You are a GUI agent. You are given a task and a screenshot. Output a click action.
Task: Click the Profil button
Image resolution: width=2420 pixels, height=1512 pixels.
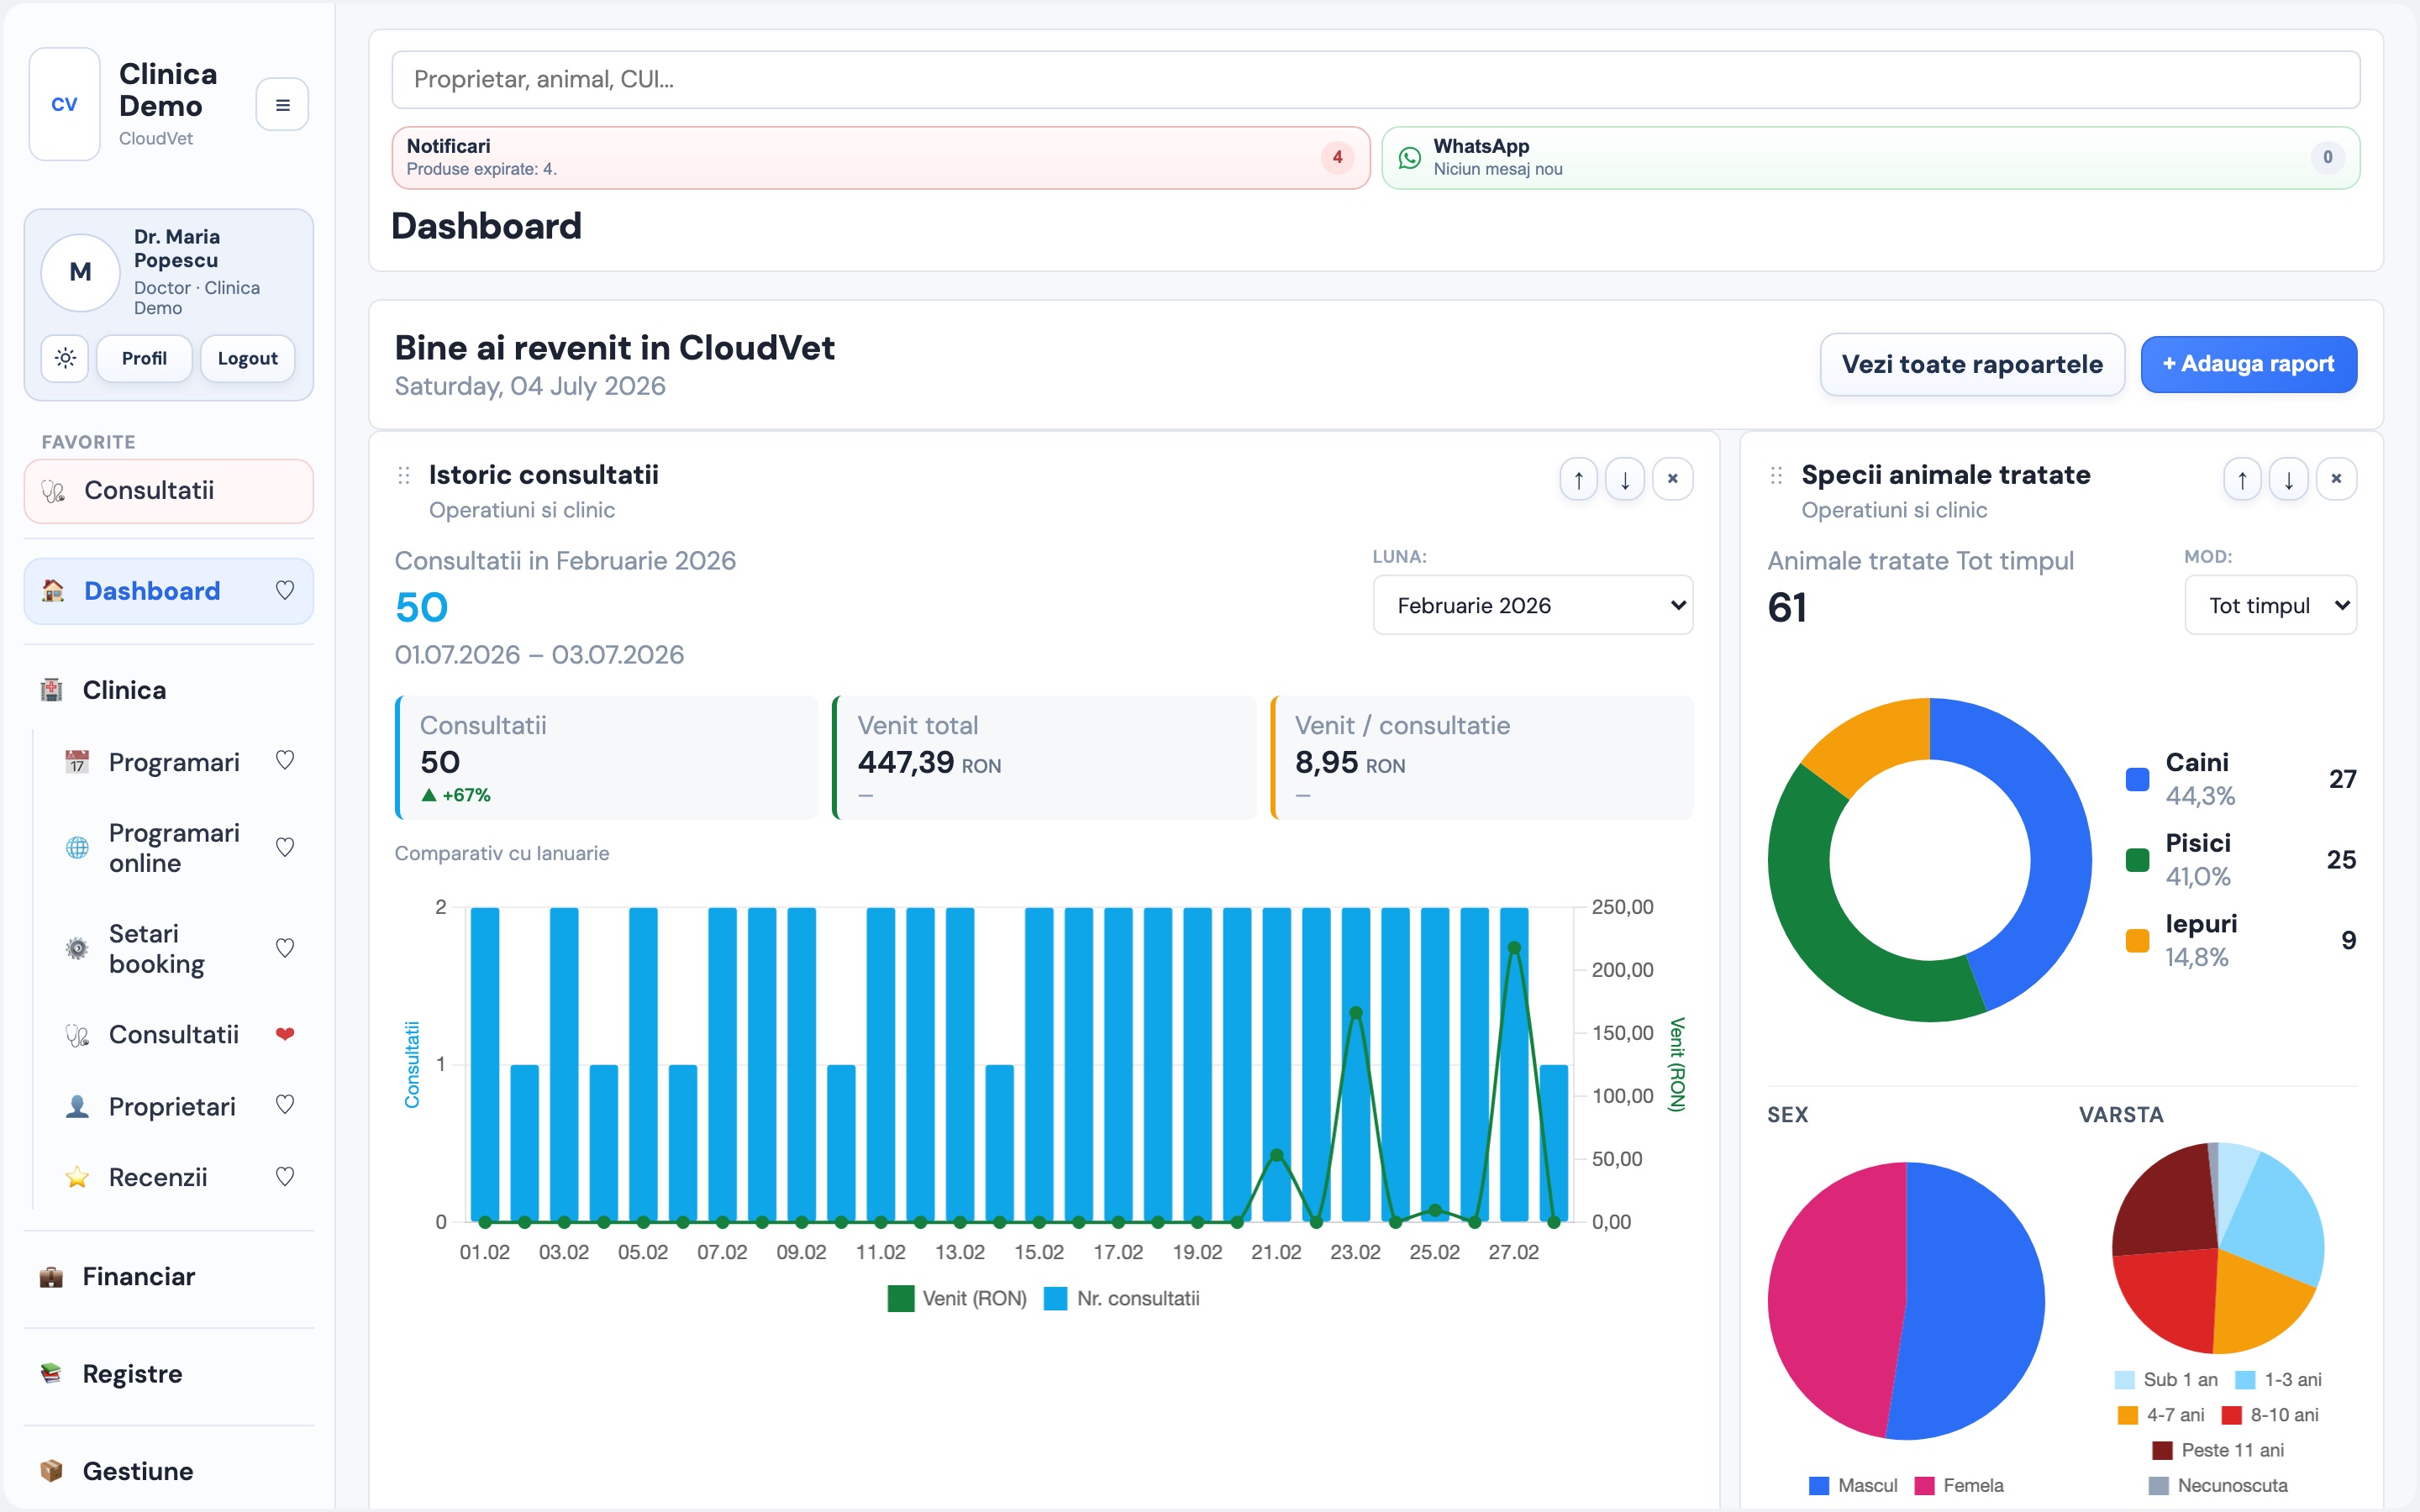pyautogui.click(x=144, y=358)
